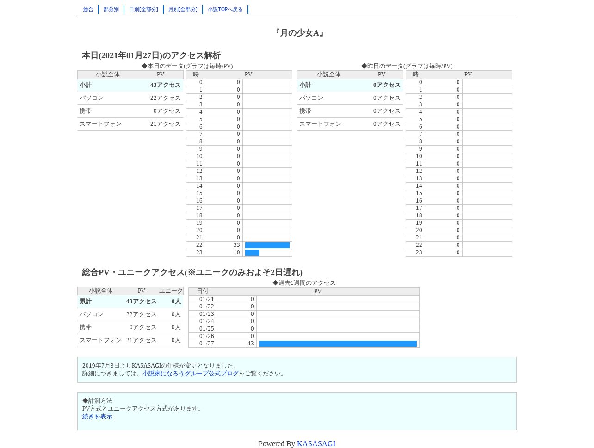The width and height of the screenshot is (594, 448).
Task: Select heading 本日(2021年01月27日)のアクセス解析
Action: 151,55
